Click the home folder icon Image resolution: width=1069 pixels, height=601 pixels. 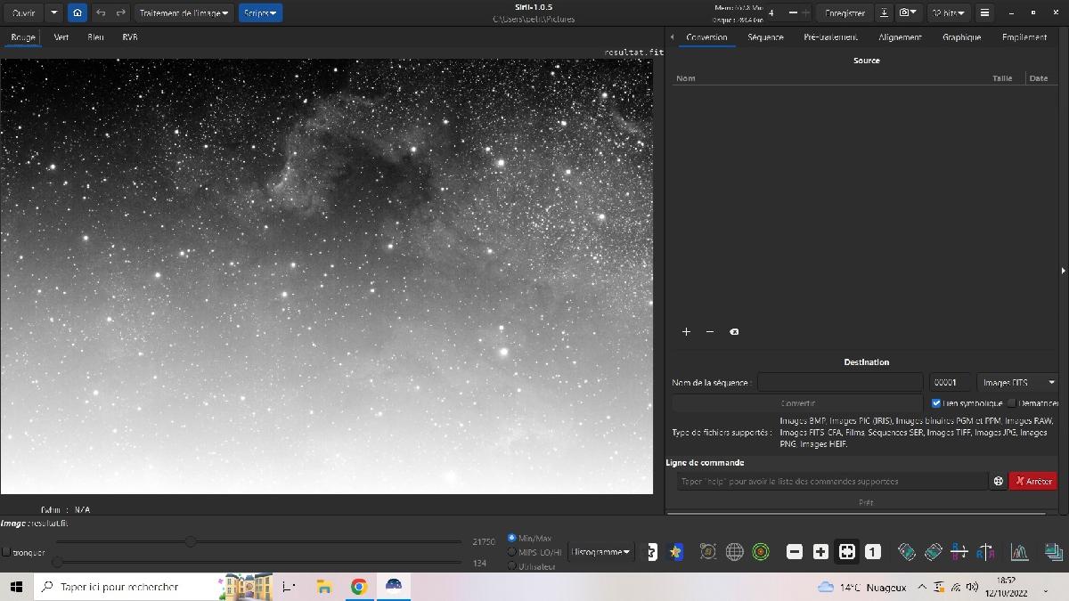(x=78, y=13)
